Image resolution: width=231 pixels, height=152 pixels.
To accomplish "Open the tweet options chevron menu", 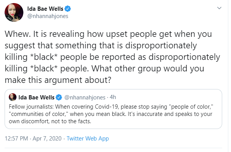I will coord(219,8).
